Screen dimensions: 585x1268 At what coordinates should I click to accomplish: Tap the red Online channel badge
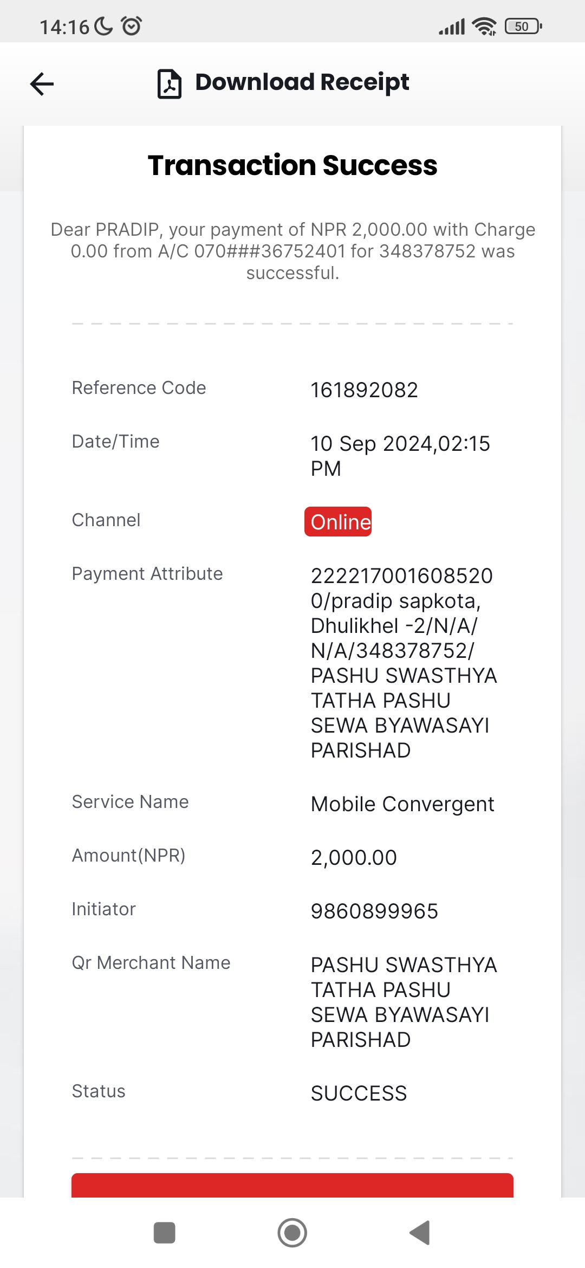click(338, 521)
